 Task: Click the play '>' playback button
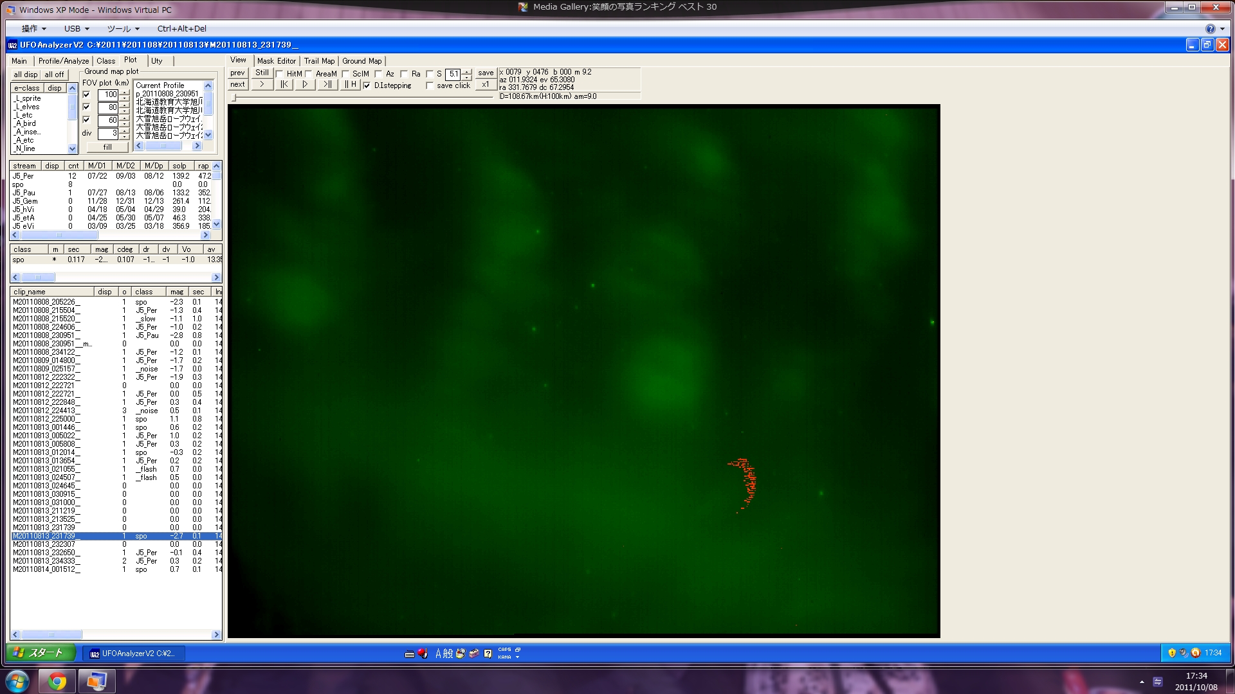[x=262, y=84]
